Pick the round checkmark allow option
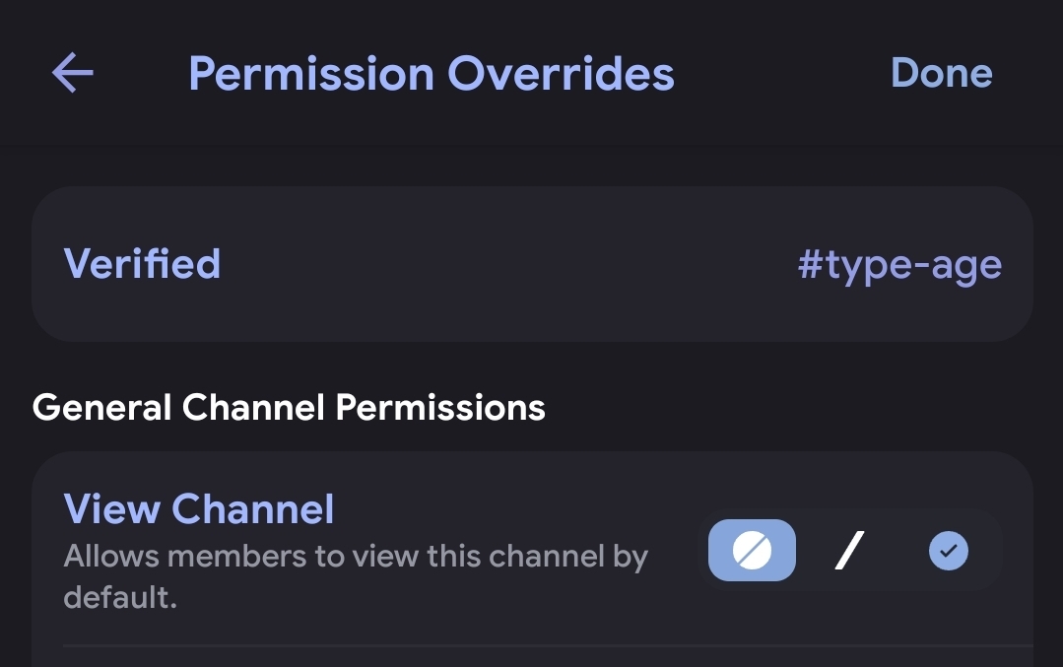 pyautogui.click(x=949, y=551)
